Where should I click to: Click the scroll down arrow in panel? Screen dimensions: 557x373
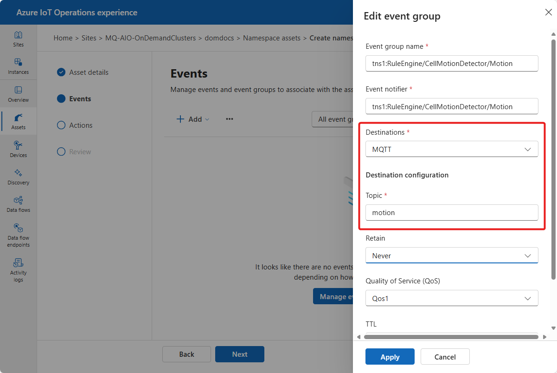pyautogui.click(x=553, y=328)
